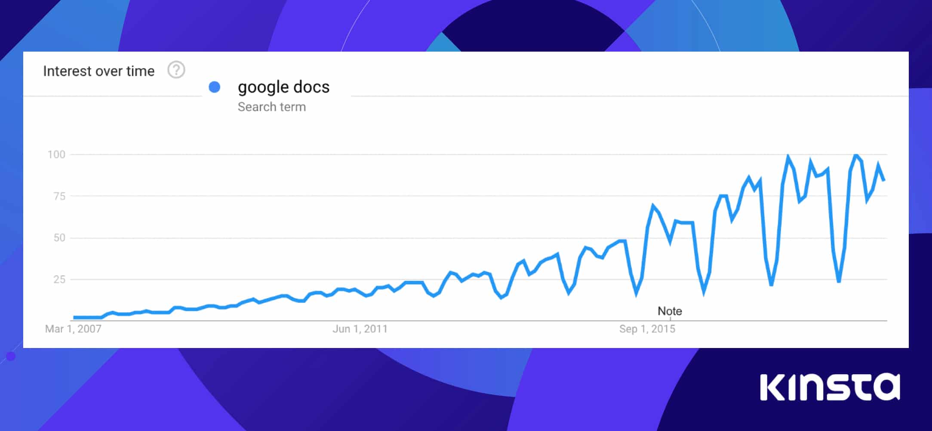Click the letter a in the Kinsta logo
Screen dimensions: 932x431
886,388
